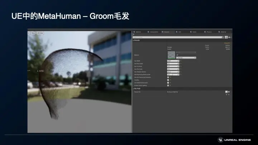
Task: Open the property matrix grid button
Action: click(226, 37)
